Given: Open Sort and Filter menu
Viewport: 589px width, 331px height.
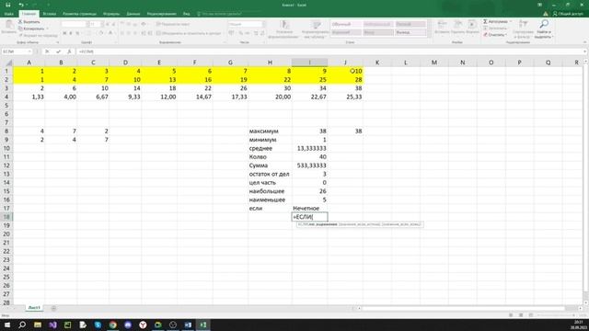Looking at the screenshot, I should click(523, 29).
